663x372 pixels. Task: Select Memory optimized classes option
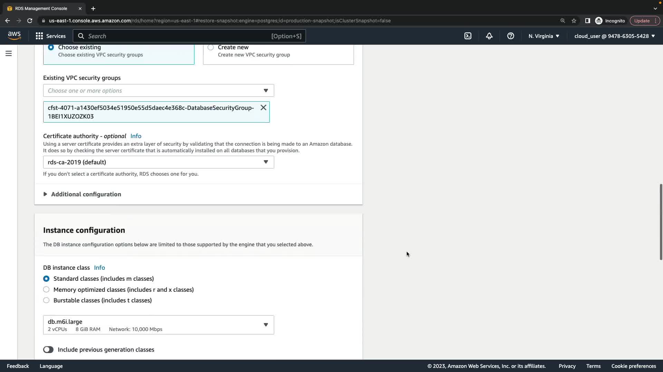pyautogui.click(x=46, y=289)
